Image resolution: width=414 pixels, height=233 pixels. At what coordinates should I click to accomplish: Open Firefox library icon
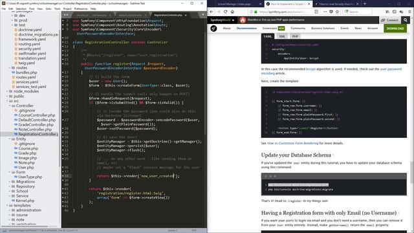pos(387,12)
